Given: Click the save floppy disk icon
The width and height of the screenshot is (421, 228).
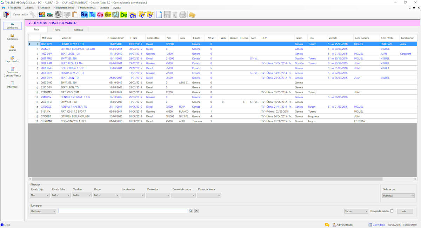Looking at the screenshot, I should (167, 14).
